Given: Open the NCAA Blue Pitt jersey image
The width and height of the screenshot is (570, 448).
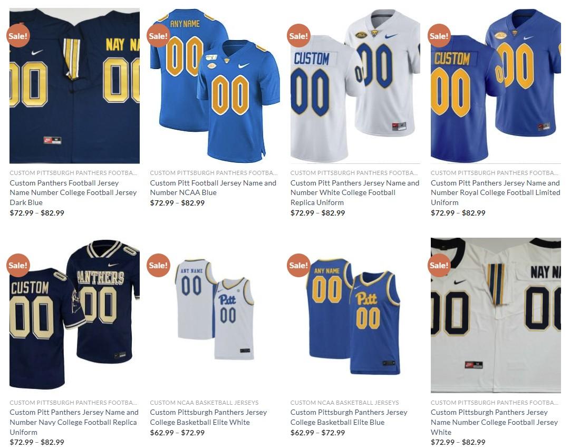Looking at the screenshot, I should coord(215,86).
